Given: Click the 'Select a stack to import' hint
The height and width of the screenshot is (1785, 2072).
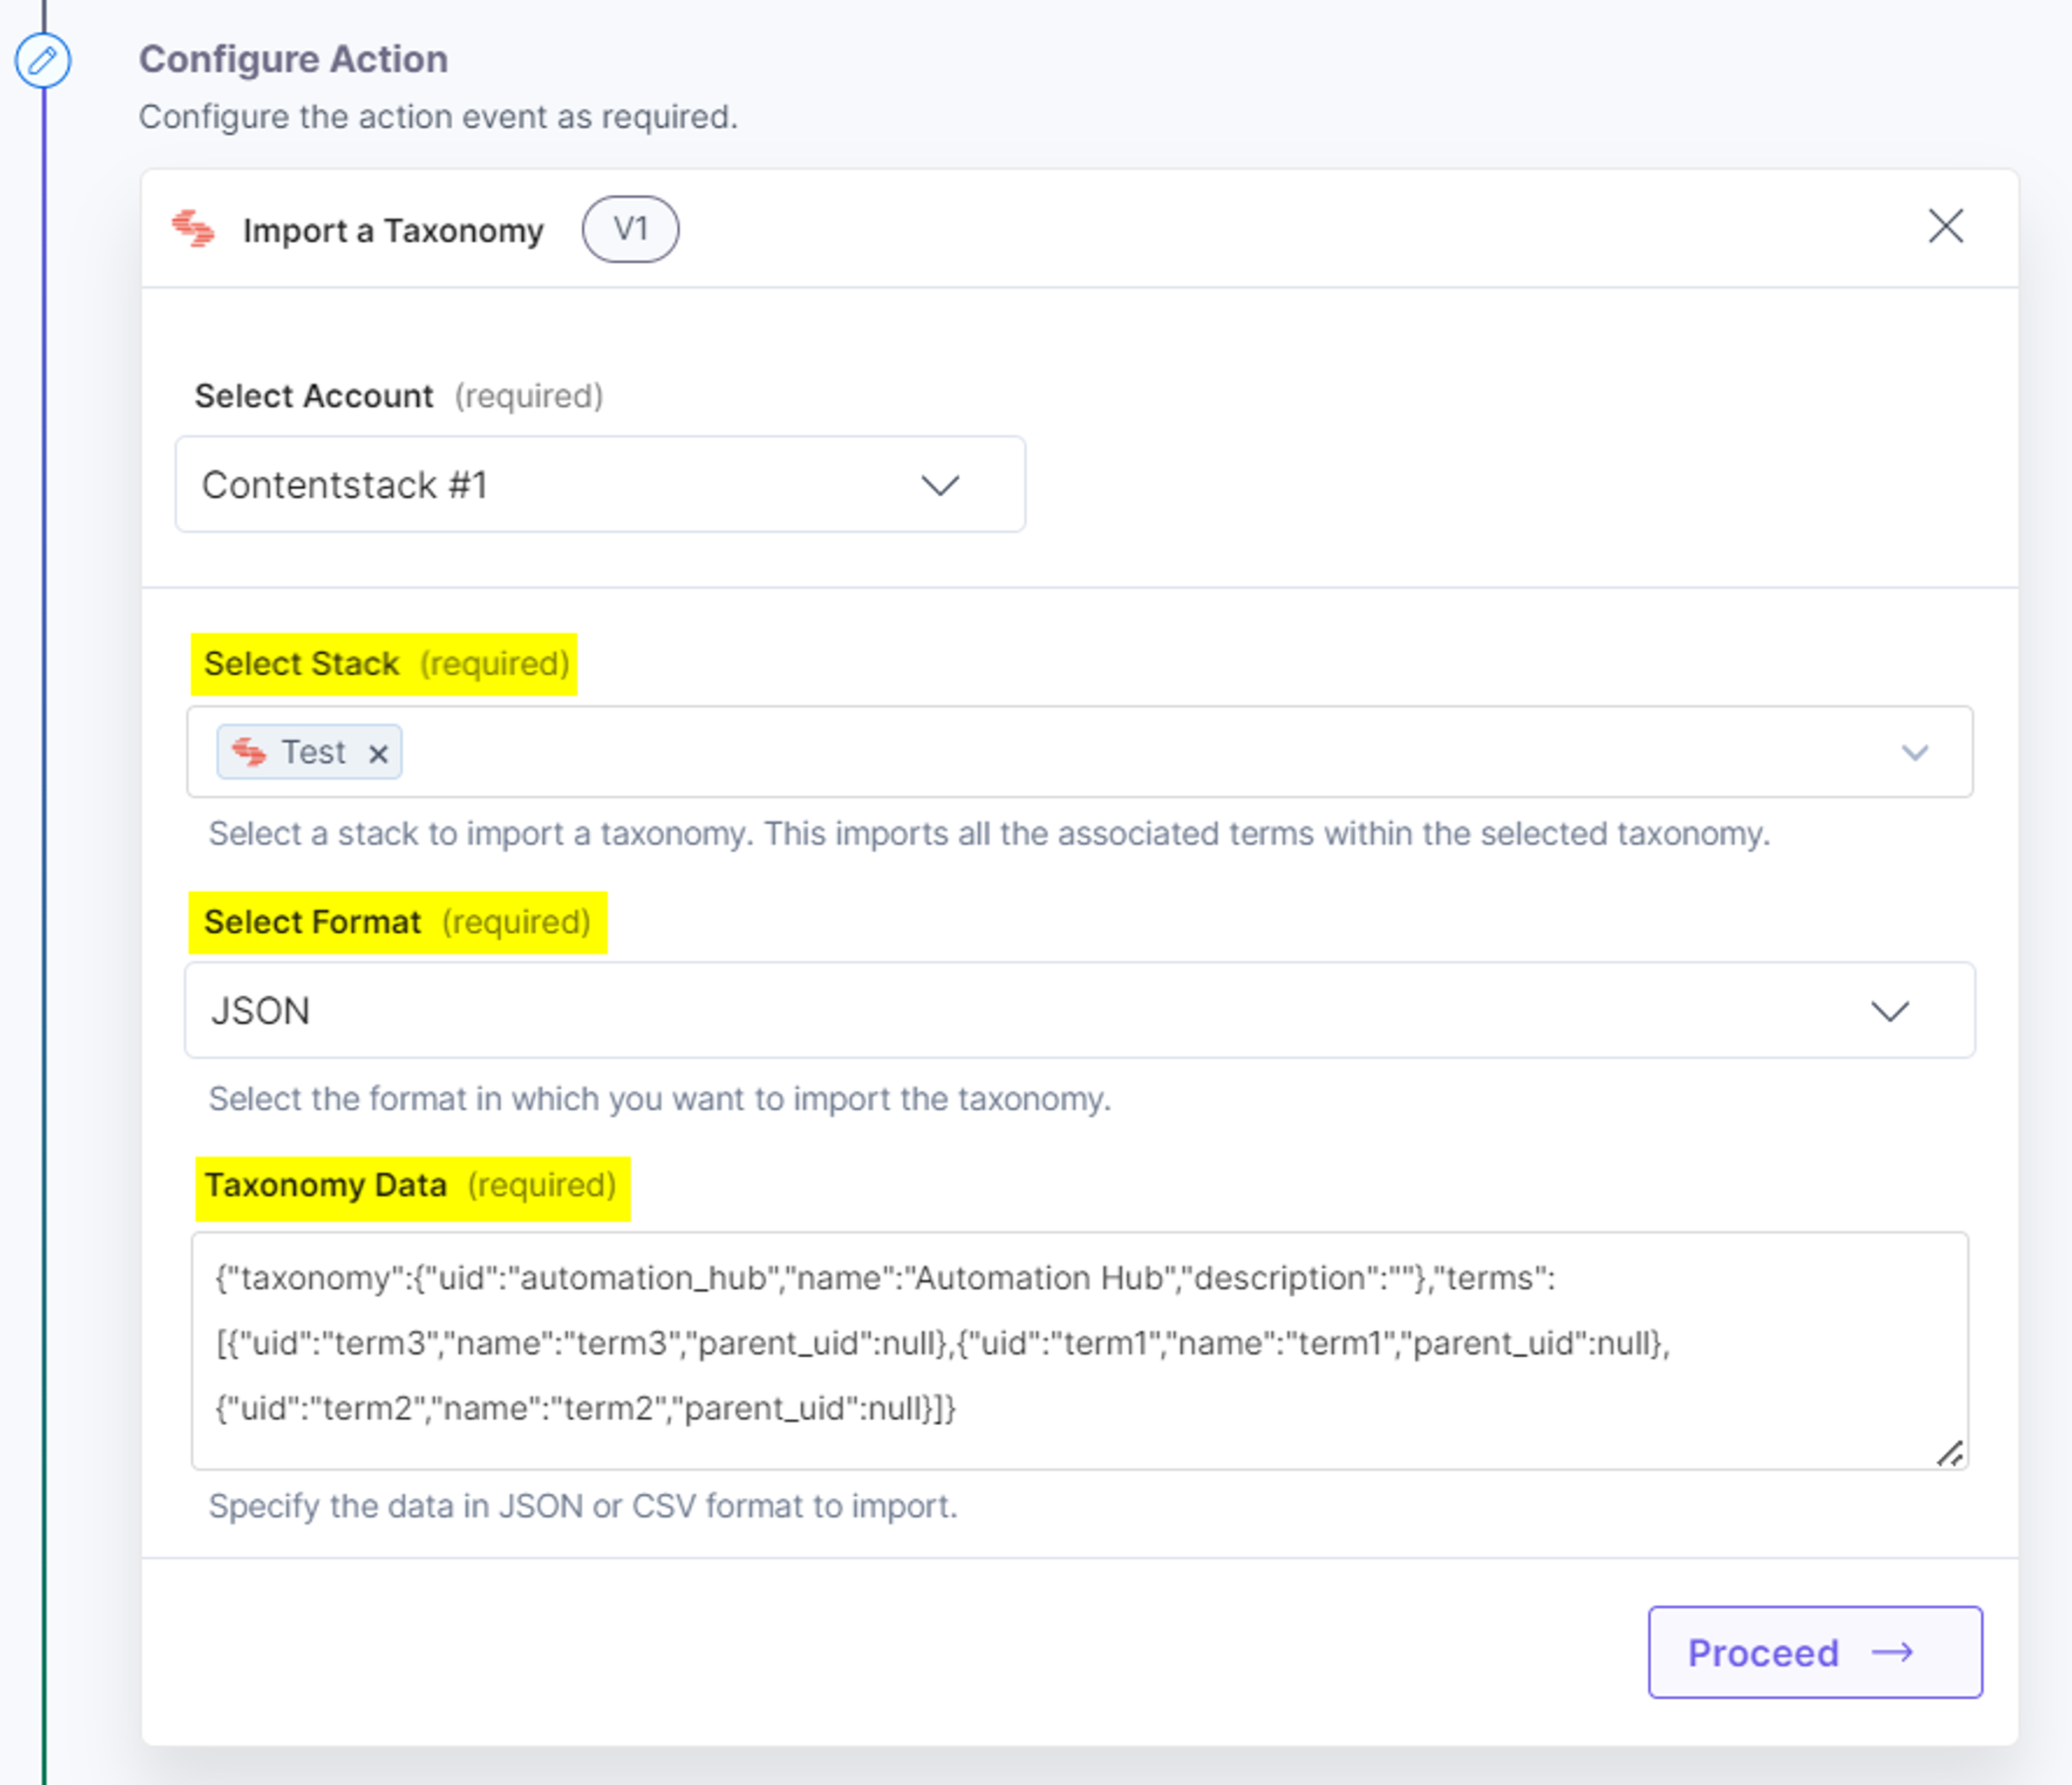Looking at the screenshot, I should [x=989, y=834].
